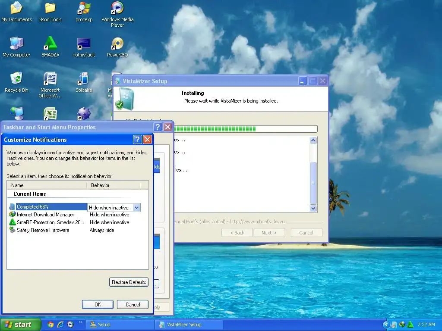Screen dimensions: 442x331
Task: Select the SMADAV desktop shortcut
Action: coord(51,47)
